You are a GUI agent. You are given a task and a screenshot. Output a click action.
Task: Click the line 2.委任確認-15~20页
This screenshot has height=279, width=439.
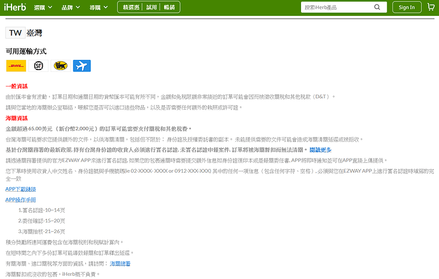pyautogui.click(x=42, y=221)
